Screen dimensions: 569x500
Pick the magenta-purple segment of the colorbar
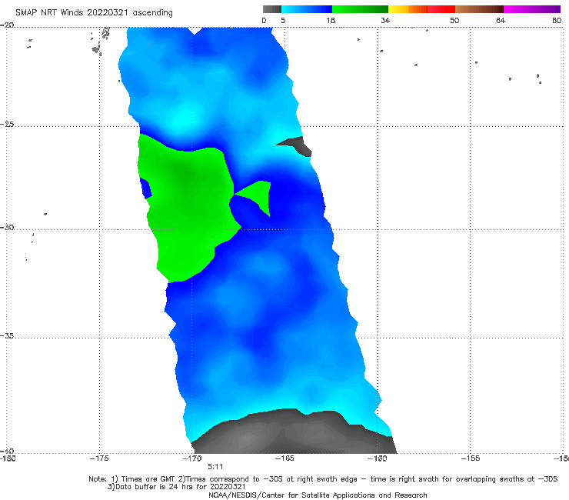tap(532, 9)
